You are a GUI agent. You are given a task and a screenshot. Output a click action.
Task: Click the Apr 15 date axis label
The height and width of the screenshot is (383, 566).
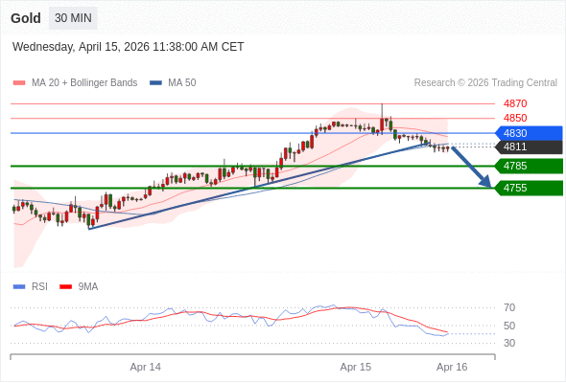click(356, 367)
